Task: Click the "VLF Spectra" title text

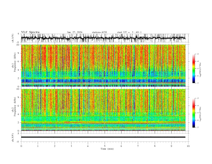Action: (30, 32)
